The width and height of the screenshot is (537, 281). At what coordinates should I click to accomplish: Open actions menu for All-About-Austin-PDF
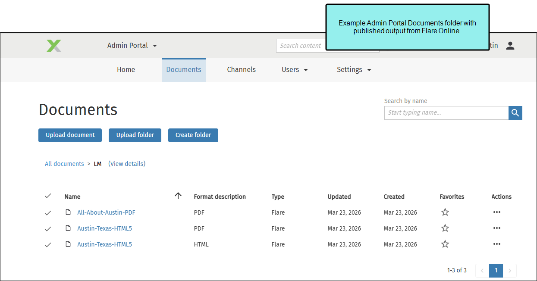pyautogui.click(x=496, y=212)
